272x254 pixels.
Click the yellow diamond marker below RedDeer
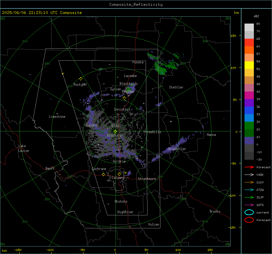(124, 98)
